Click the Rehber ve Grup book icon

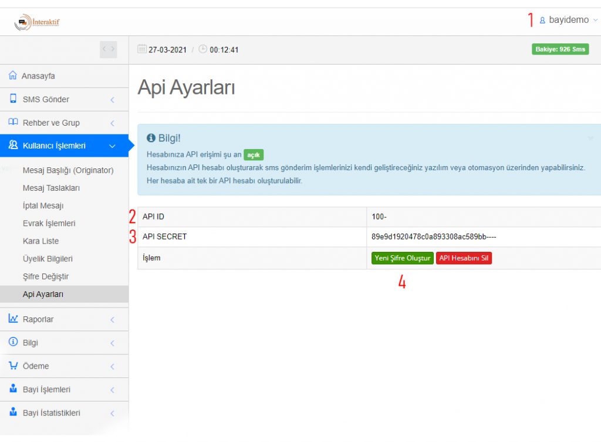[x=13, y=122]
